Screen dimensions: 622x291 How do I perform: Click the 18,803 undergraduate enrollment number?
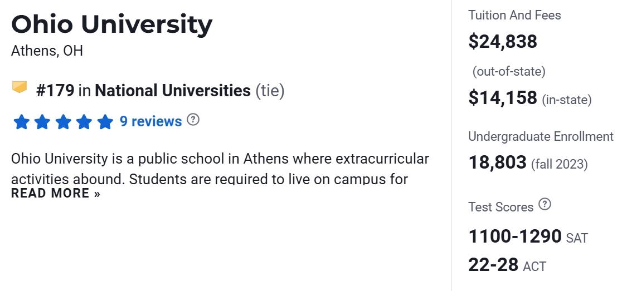pos(497,162)
